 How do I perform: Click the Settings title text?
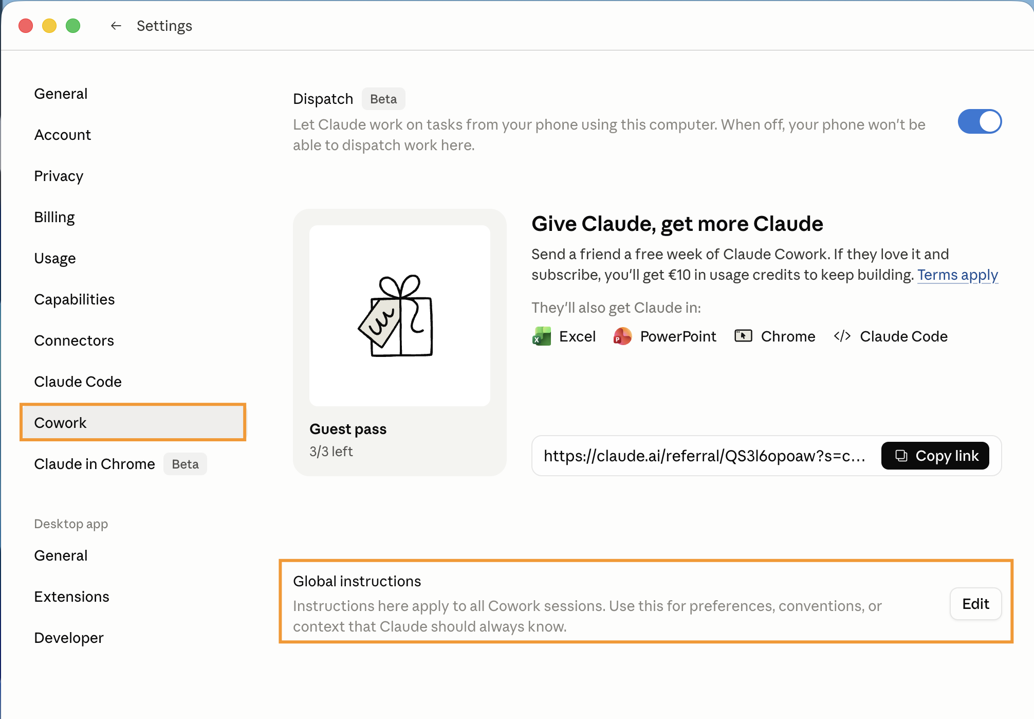coord(164,26)
